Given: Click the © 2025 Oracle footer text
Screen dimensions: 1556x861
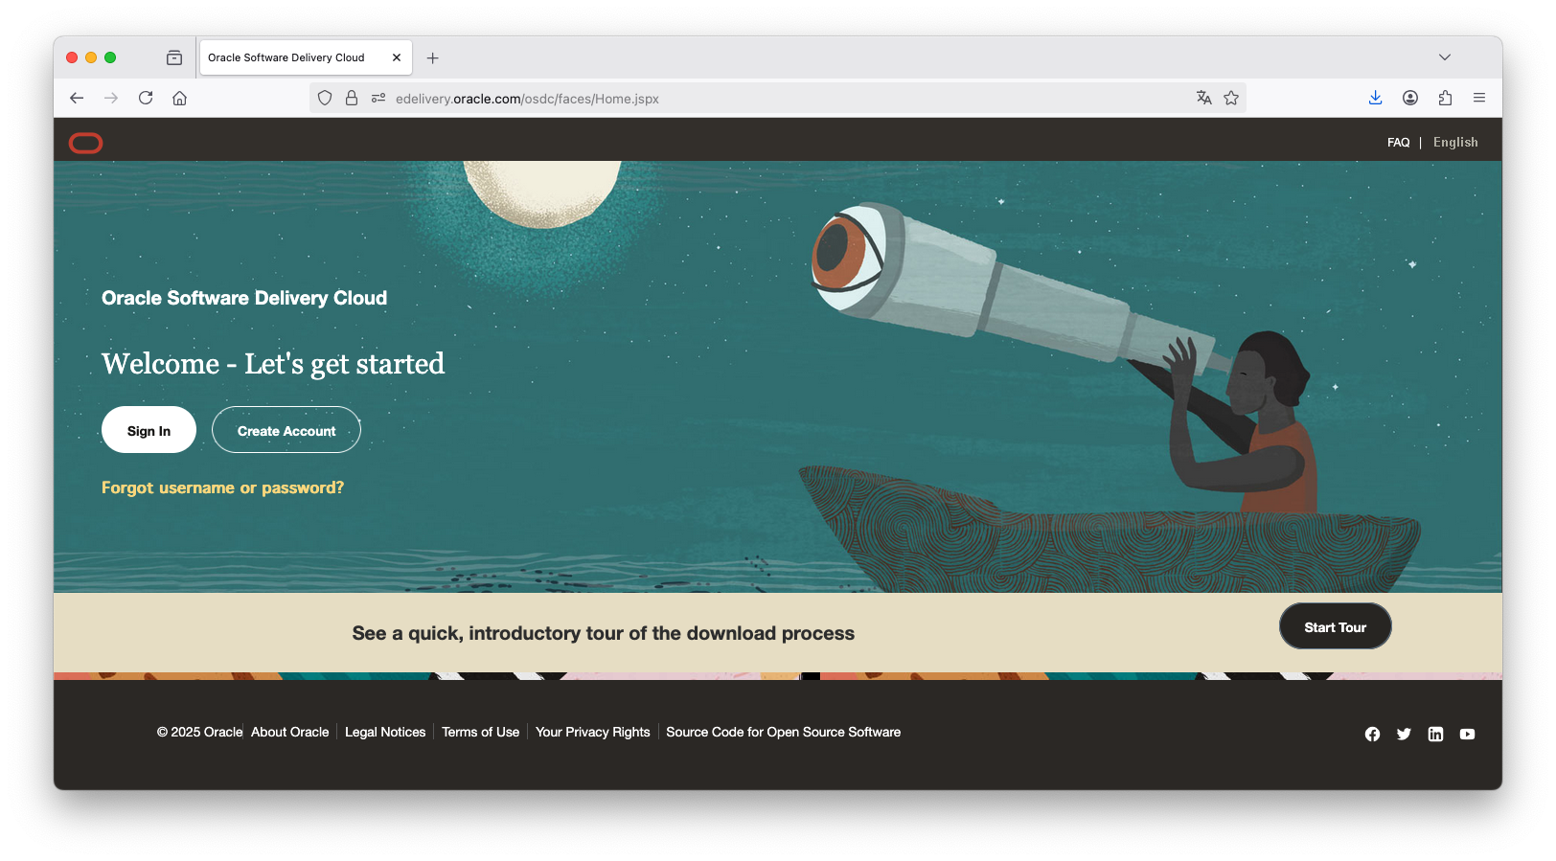Looking at the screenshot, I should [200, 732].
